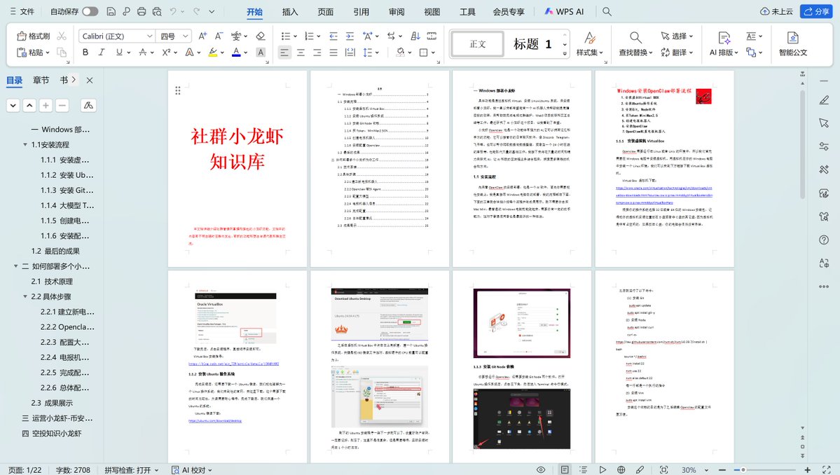This screenshot has width=840, height=475.
Task: Jump to 2.1 技术原理 in outline
Action: click(x=51, y=281)
